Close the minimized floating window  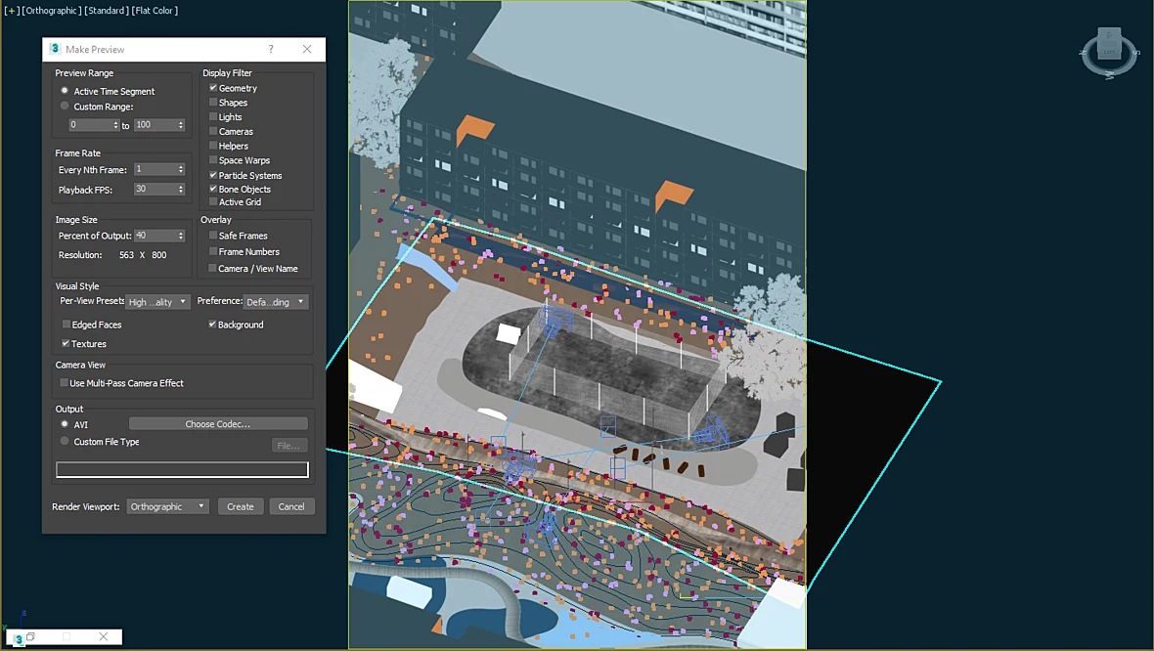click(x=103, y=636)
